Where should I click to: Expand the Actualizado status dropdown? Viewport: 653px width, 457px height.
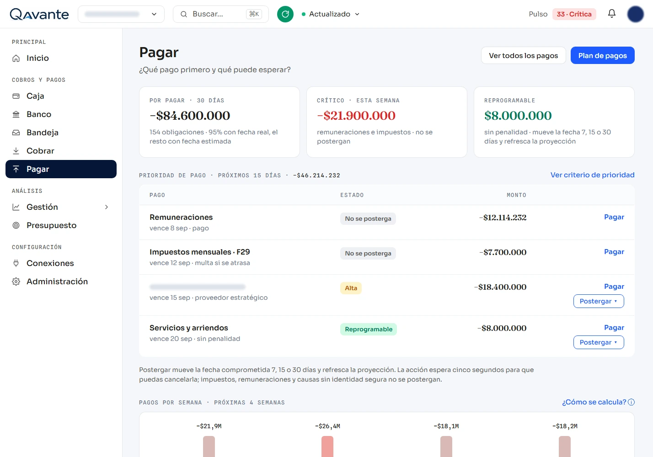point(331,14)
